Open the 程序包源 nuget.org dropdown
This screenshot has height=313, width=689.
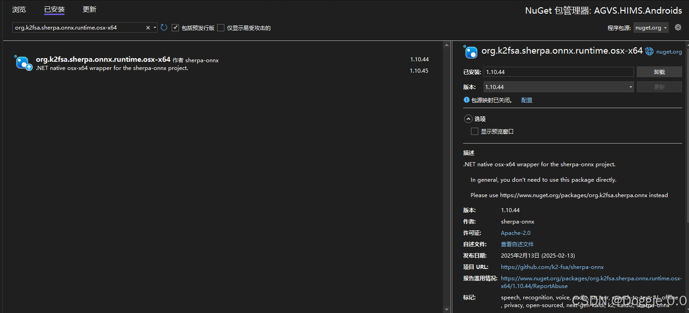click(651, 28)
